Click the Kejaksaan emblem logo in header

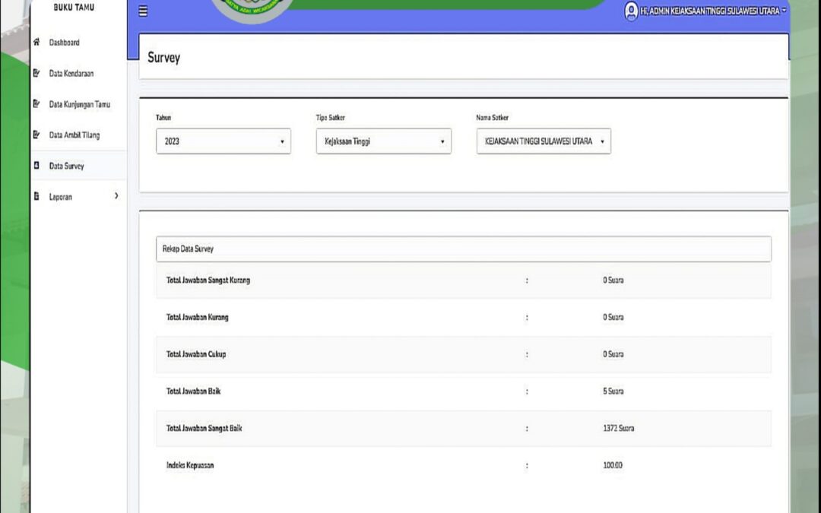[x=252, y=9]
